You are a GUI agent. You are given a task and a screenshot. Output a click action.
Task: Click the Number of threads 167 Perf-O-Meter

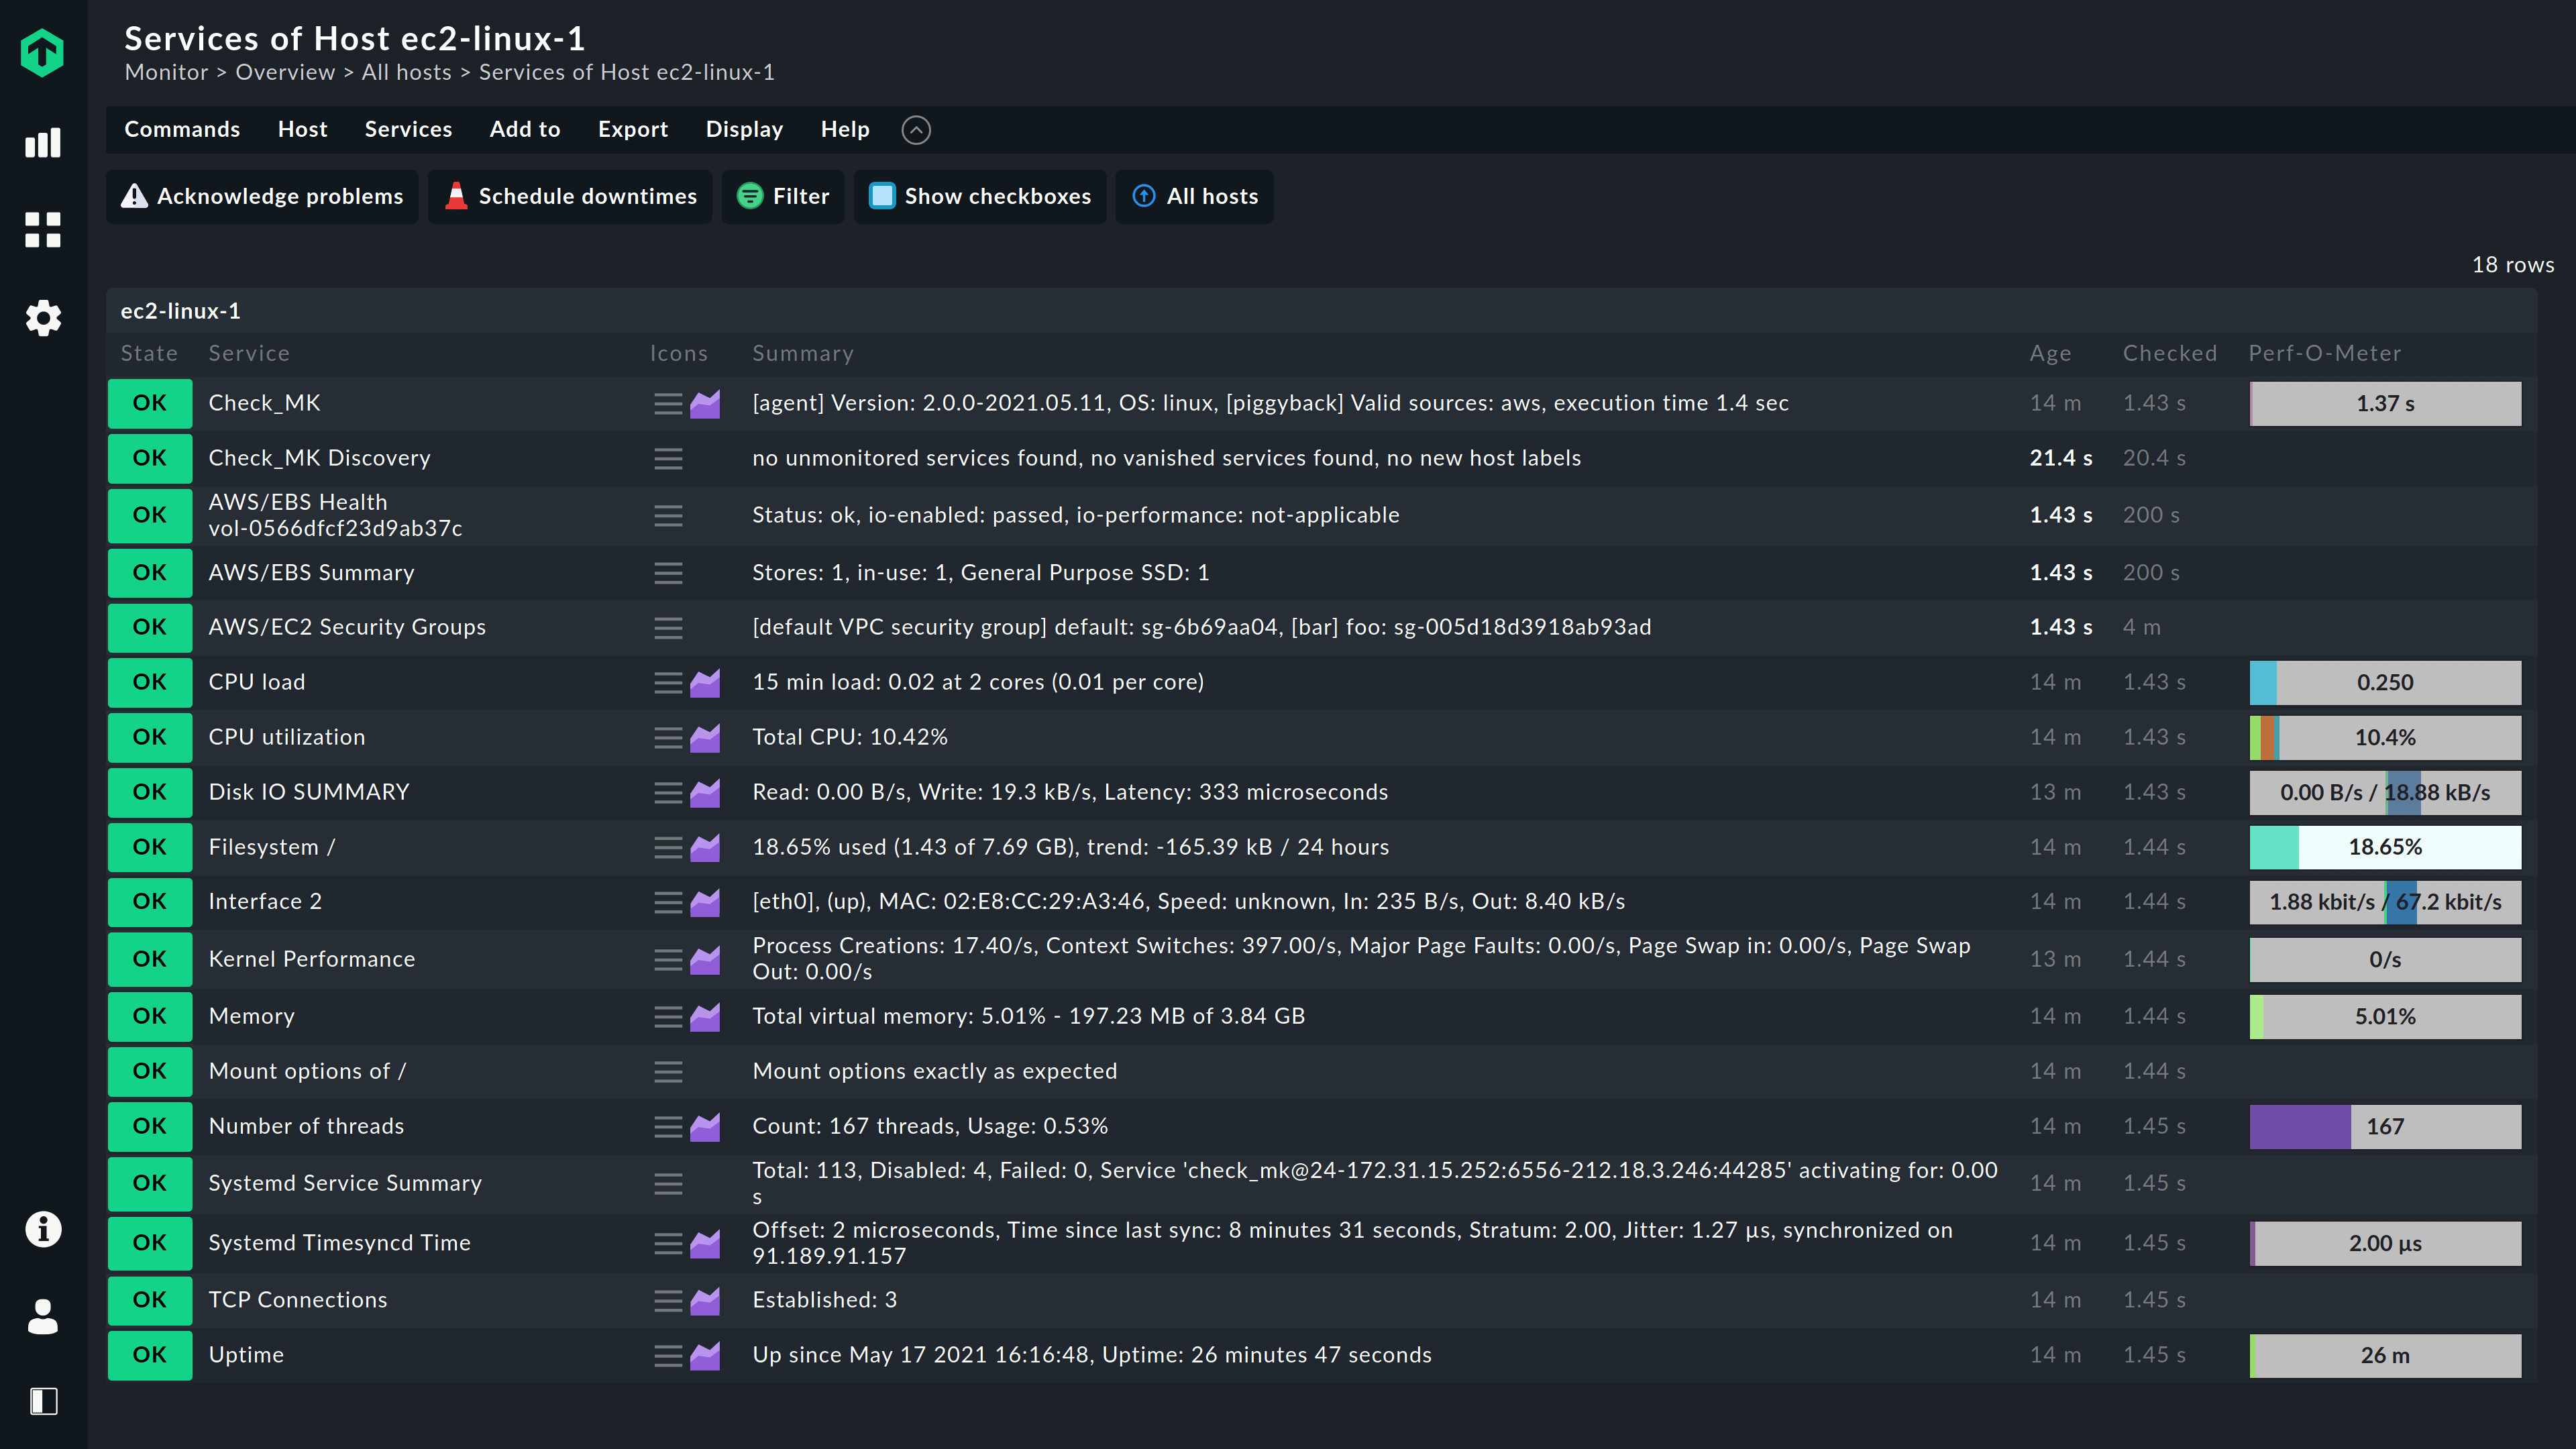pos(2385,1127)
